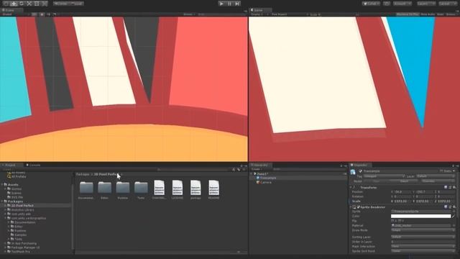Select the Scenes folder under Assets
The width and height of the screenshot is (460, 259).
coord(16,193)
